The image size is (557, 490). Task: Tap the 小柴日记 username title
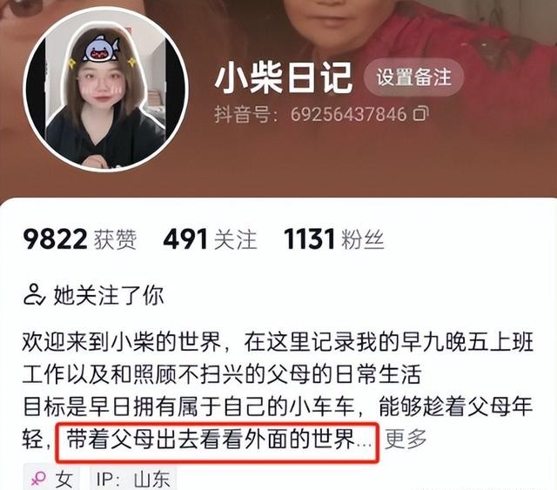(x=284, y=78)
